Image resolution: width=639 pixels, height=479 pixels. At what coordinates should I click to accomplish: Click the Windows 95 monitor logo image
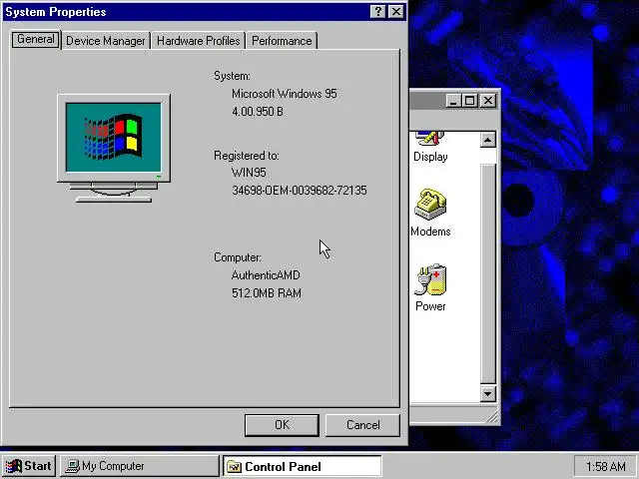[x=114, y=149]
